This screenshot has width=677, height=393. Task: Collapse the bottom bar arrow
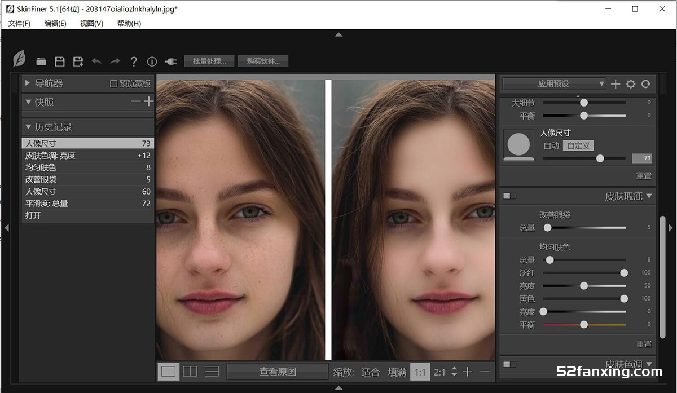pos(338,387)
